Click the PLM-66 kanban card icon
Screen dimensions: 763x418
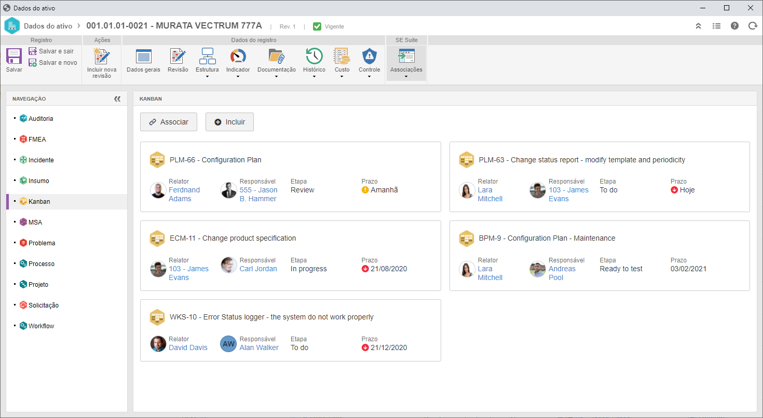157,160
